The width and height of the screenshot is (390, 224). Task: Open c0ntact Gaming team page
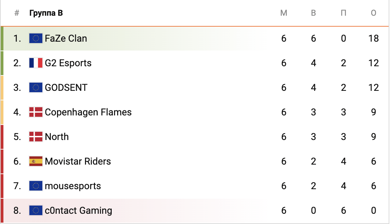coord(79,210)
